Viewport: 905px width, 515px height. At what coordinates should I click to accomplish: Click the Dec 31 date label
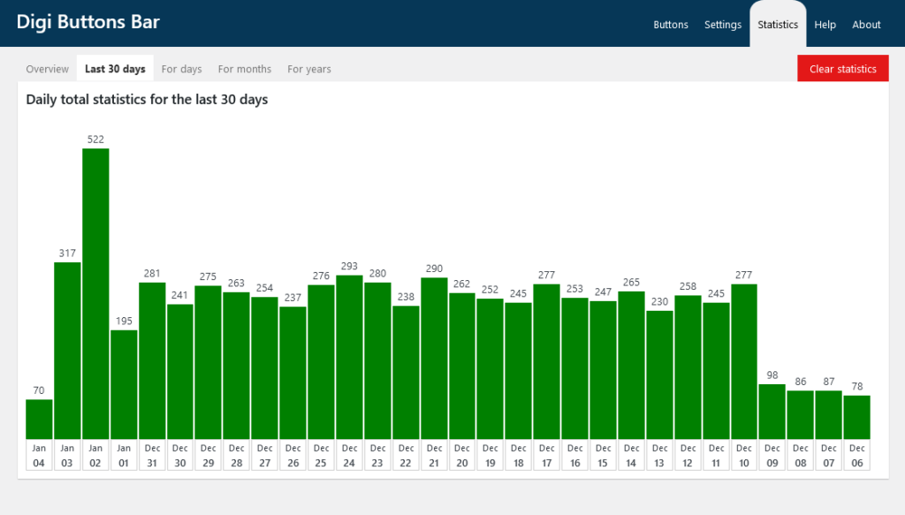[x=152, y=456]
